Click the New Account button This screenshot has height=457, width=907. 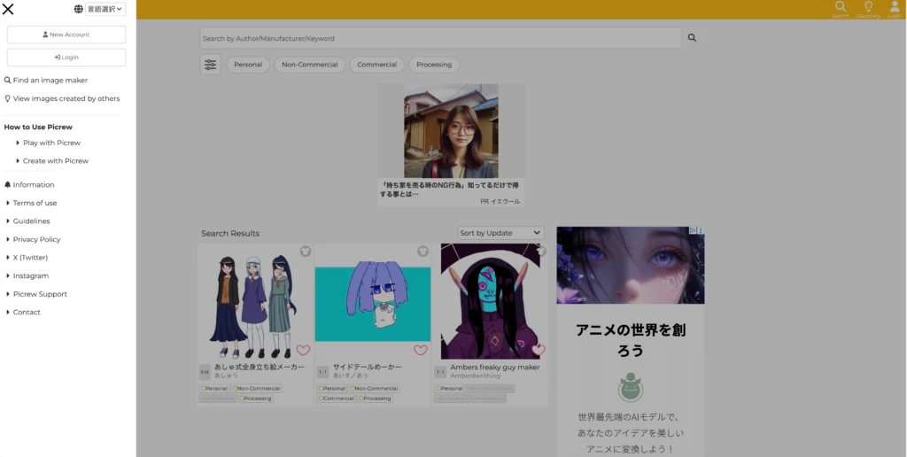click(66, 35)
